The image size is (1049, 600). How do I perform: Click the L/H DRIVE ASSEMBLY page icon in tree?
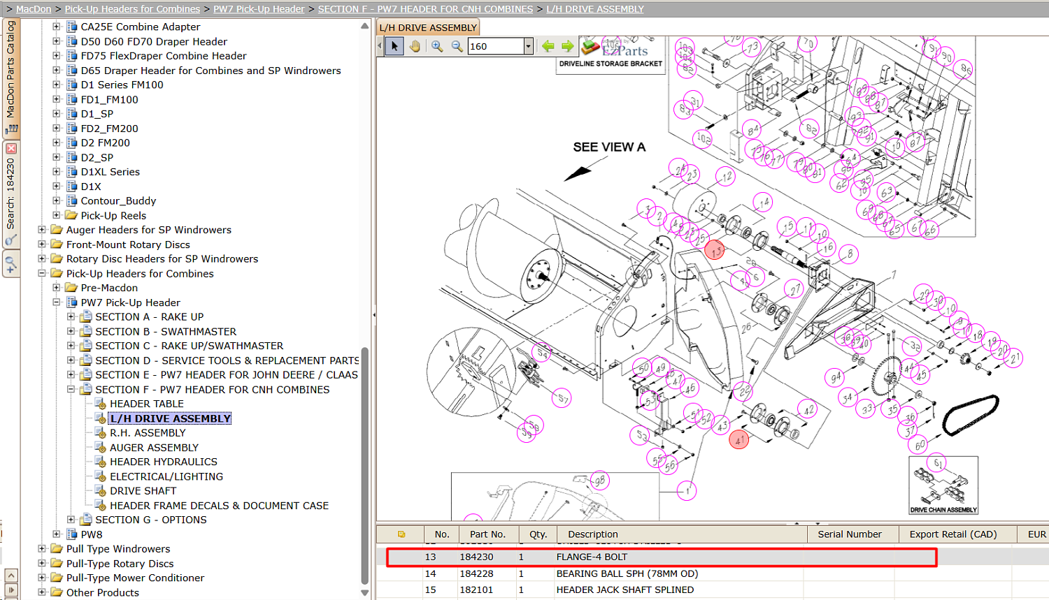pyautogui.click(x=101, y=418)
